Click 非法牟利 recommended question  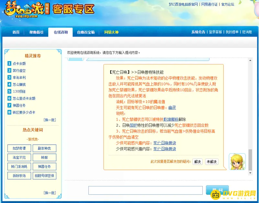(x=19, y=77)
